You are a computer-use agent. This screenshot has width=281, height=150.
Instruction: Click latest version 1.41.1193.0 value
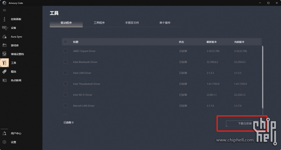pyautogui.click(x=213, y=84)
